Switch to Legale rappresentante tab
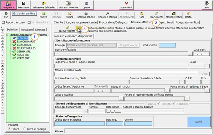Viewport: 213px width, 135px height. click(81, 23)
